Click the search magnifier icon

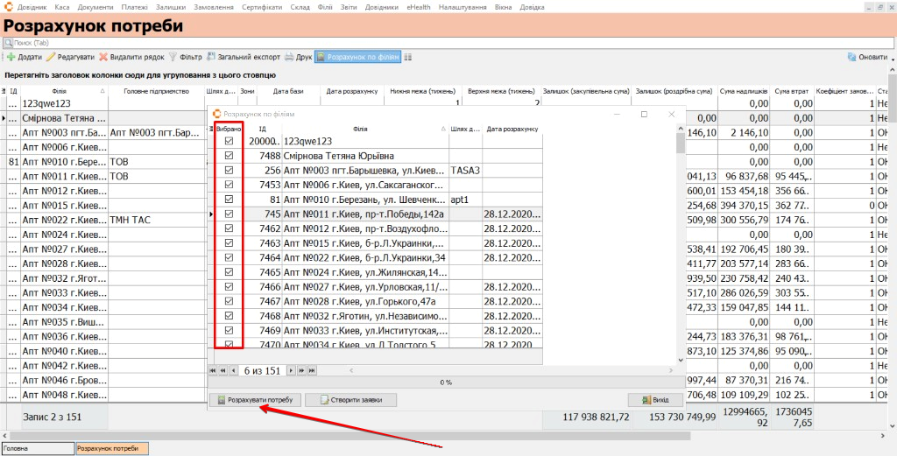click(8, 43)
